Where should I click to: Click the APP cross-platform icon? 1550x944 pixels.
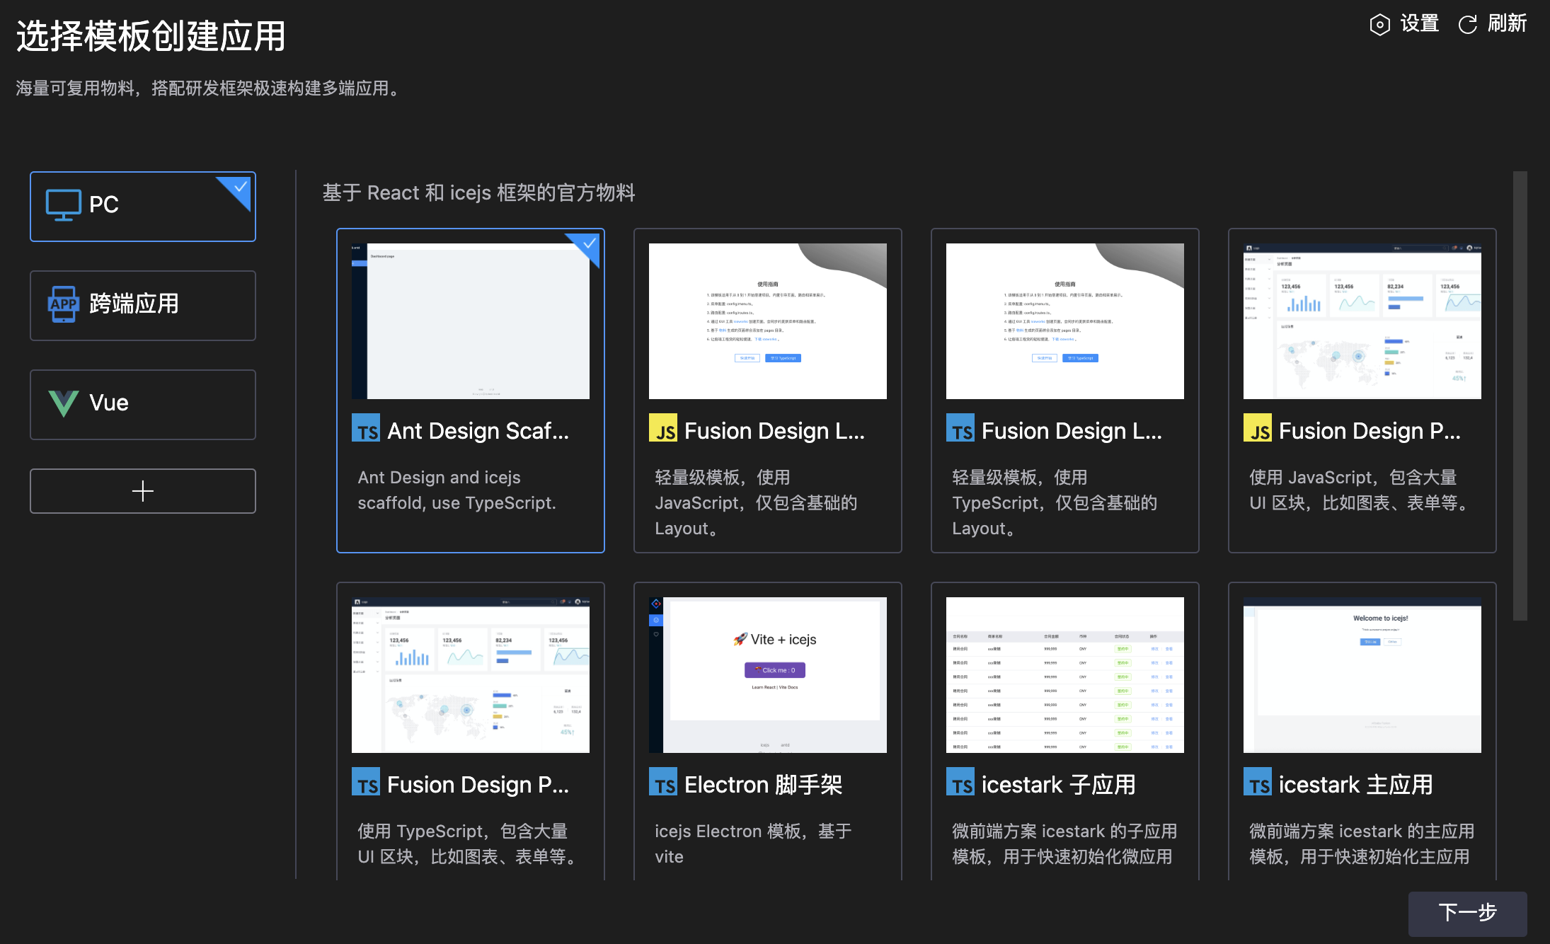(x=63, y=304)
